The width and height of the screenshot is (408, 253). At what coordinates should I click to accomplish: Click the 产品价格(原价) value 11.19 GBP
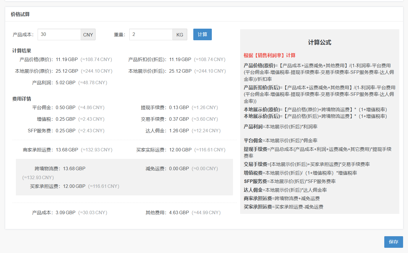coord(67,59)
